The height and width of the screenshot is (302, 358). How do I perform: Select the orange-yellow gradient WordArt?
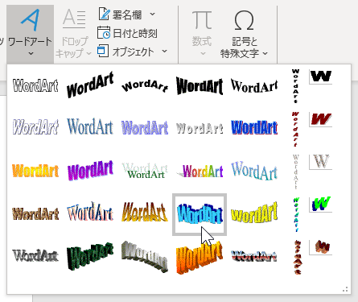pos(35,171)
